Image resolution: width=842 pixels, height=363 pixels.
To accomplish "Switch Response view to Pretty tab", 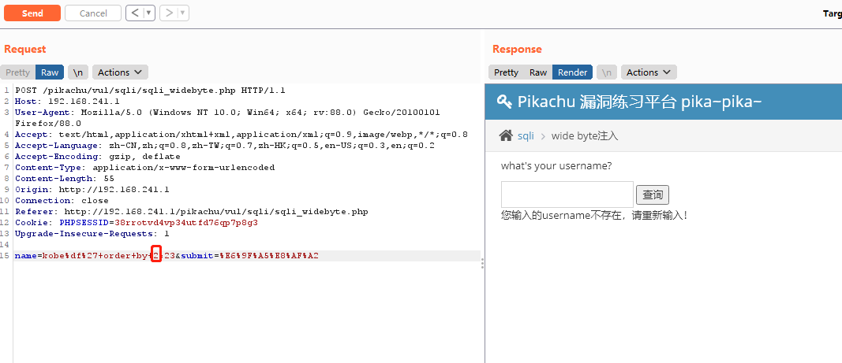I will tap(506, 72).
